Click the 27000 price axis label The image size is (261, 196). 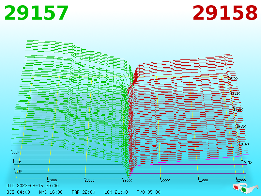coord(52,180)
